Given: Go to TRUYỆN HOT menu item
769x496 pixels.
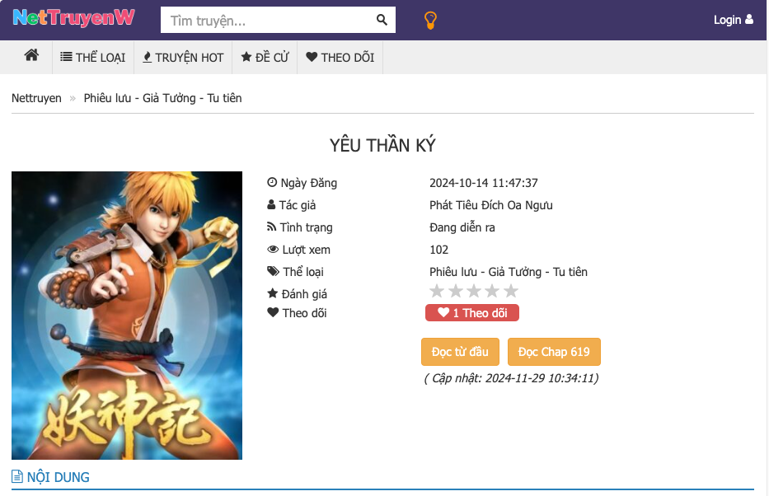Looking at the screenshot, I should [183, 58].
